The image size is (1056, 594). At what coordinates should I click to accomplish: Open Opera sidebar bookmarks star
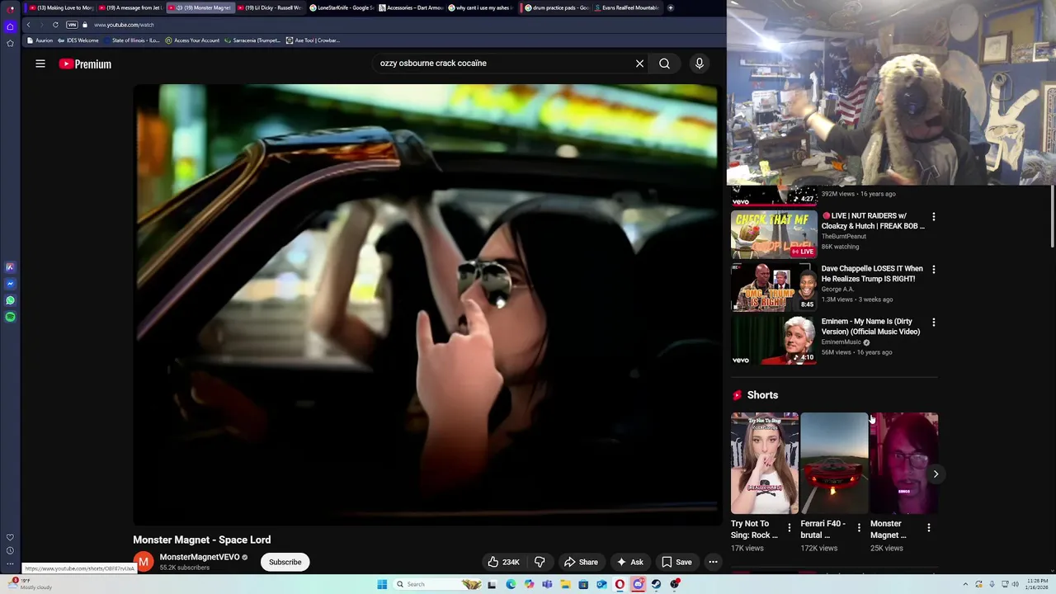click(x=10, y=43)
